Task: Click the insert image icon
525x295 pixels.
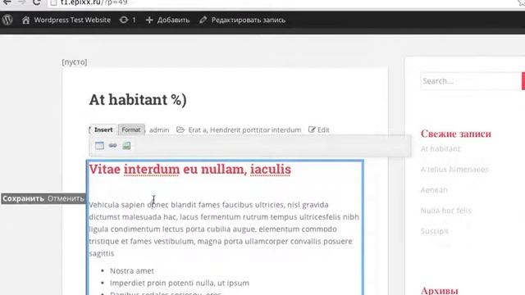Action: coord(126,146)
